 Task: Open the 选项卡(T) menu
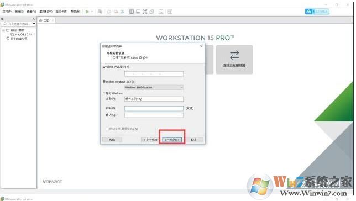pos(61,12)
